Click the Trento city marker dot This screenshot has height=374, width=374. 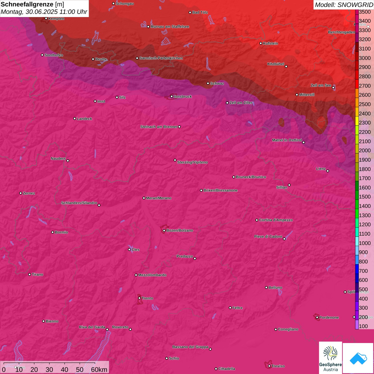coord(139,298)
